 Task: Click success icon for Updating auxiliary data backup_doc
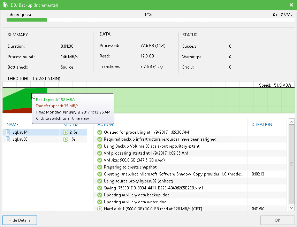coord(100,195)
